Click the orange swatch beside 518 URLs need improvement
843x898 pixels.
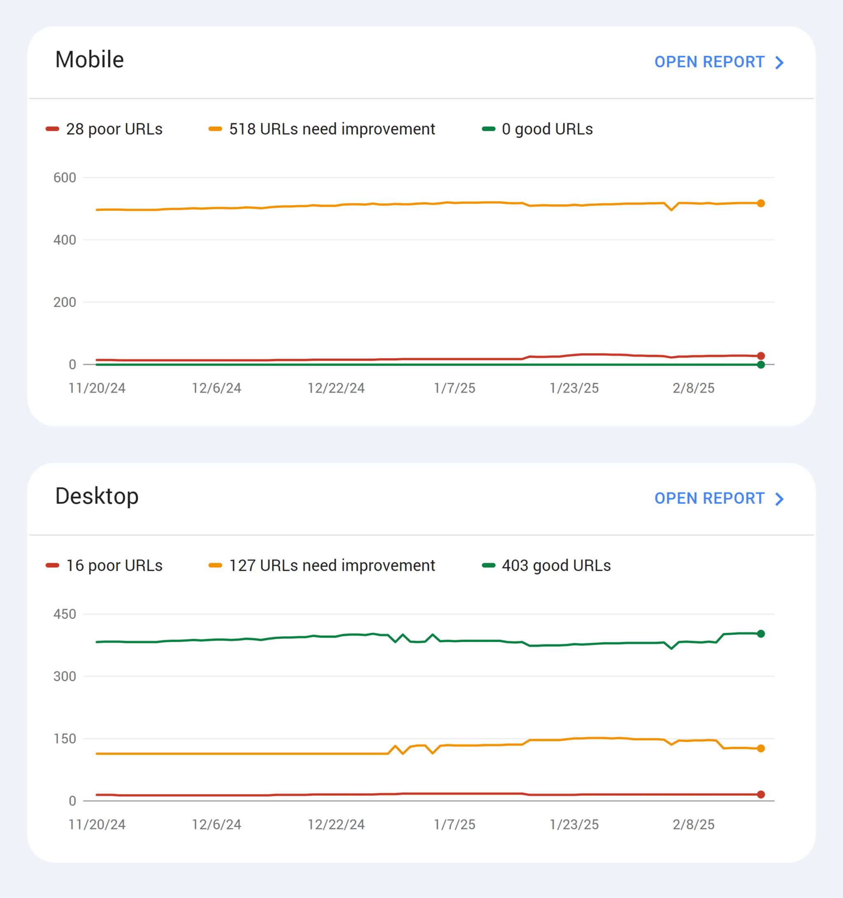click(215, 129)
